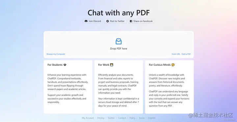Click paragraph starting 'Unlock a wealth of knowledge'
The width and height of the screenshot is (237, 122).
click(167, 80)
